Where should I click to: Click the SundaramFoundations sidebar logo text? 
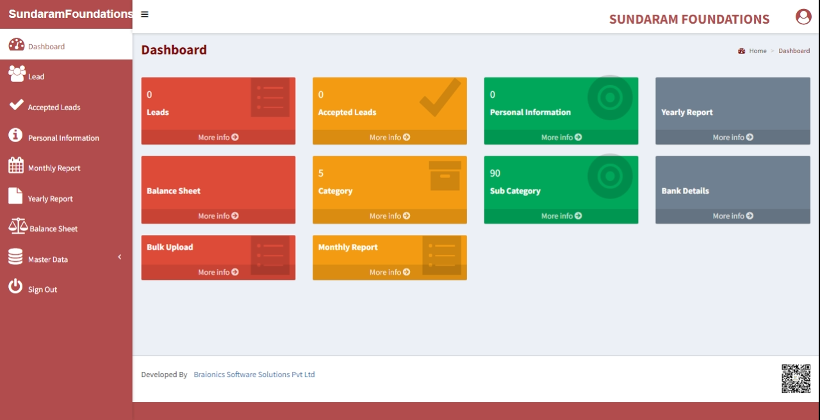70,14
